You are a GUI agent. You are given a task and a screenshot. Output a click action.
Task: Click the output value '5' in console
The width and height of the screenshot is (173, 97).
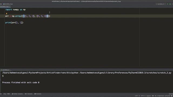[x=3, y=76]
